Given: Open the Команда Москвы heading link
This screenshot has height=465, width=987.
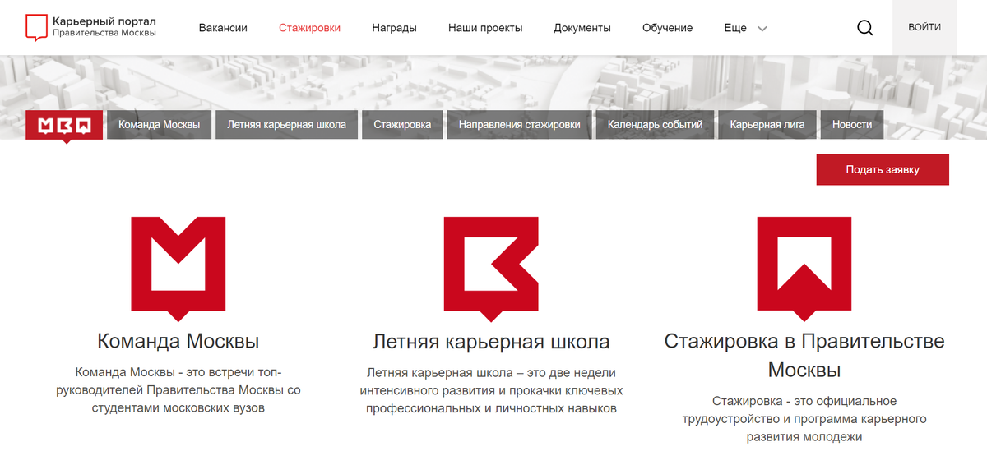Looking at the screenshot, I should click(178, 340).
